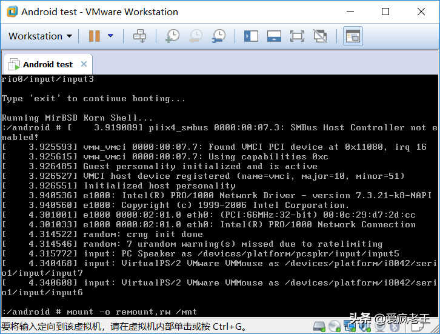Toggle the library sidebar panel
440x334 pixels.
(251, 36)
